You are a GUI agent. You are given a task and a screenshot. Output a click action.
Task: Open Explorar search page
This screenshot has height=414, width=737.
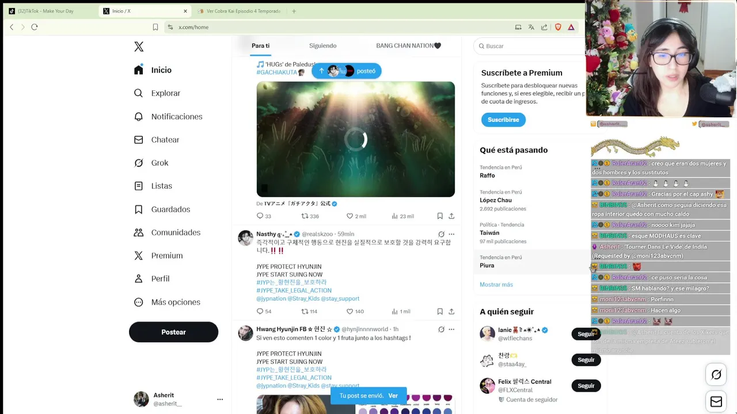157,93
